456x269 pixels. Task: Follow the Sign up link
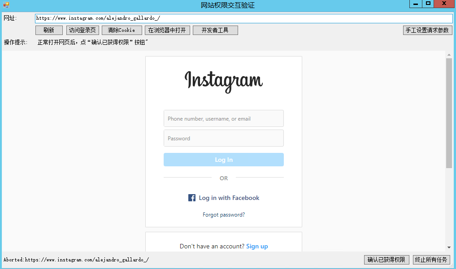pyautogui.click(x=257, y=246)
